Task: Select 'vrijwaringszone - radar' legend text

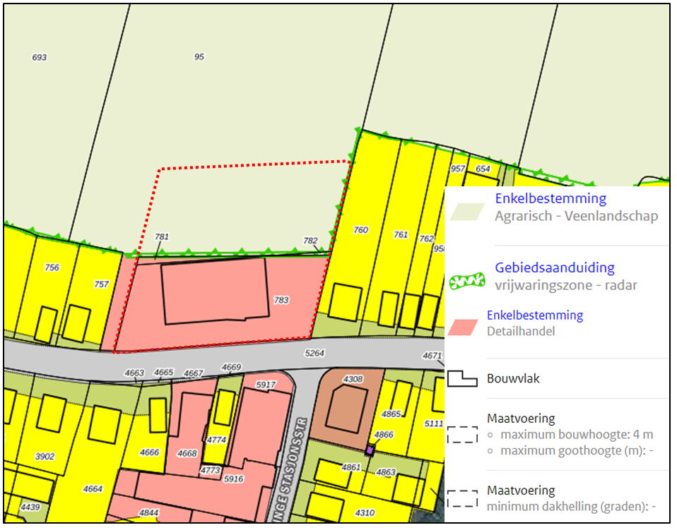Action: [x=566, y=285]
